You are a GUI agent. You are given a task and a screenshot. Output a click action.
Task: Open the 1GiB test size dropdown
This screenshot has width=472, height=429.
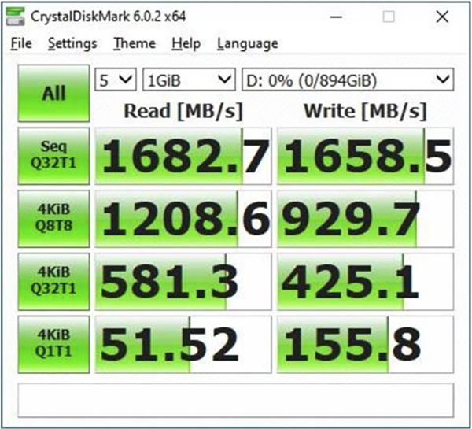click(190, 80)
